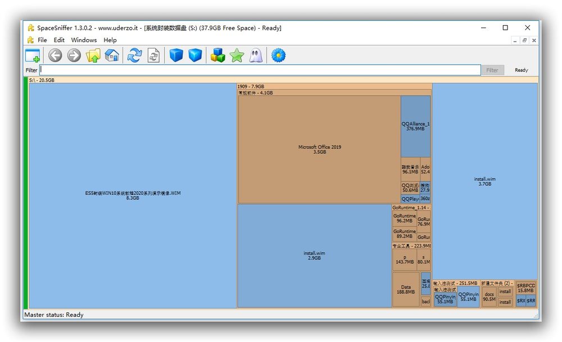Open the File menu

point(42,40)
